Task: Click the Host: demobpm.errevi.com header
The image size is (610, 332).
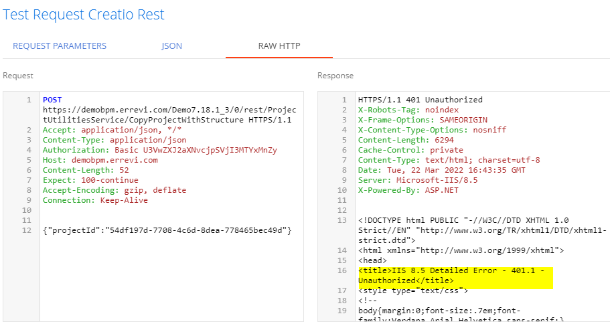Action: pos(100,160)
